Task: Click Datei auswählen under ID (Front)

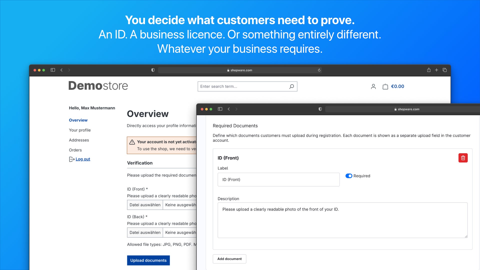Action: (x=145, y=205)
